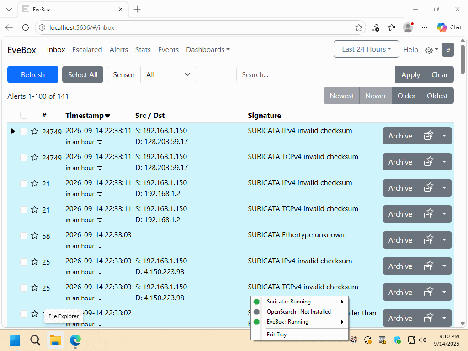Jump to Oldest alerts page
This screenshot has width=468, height=351.
[437, 96]
